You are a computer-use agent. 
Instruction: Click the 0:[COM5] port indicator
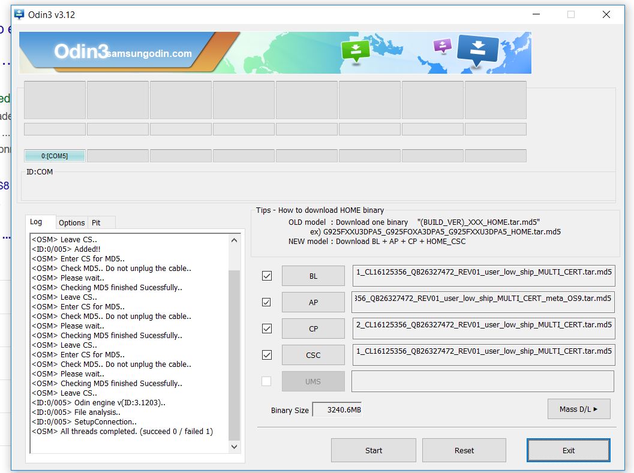[x=55, y=156]
